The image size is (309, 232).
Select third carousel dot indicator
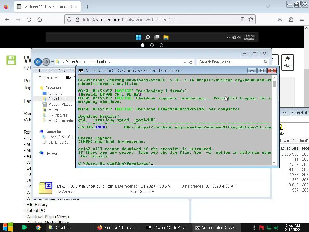pos(161,45)
